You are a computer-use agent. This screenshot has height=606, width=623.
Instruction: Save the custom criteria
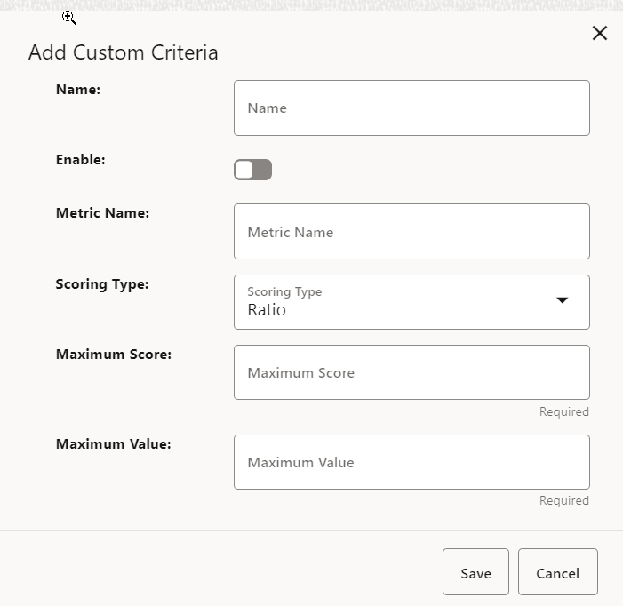click(475, 572)
